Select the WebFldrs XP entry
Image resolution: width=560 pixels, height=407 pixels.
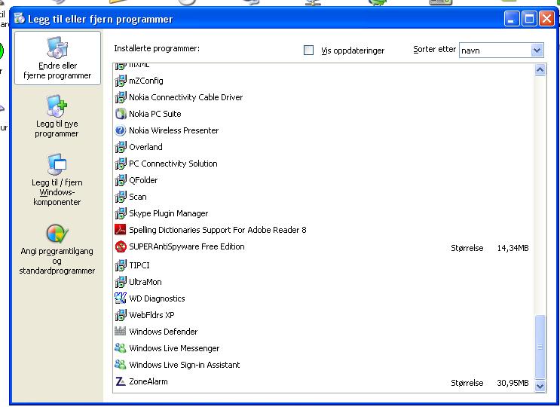(323, 315)
